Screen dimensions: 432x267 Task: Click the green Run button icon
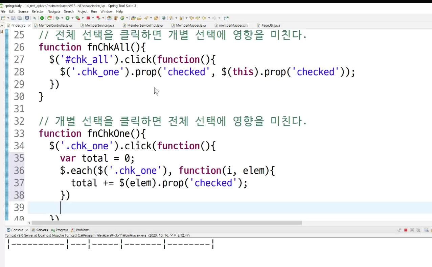67,18
